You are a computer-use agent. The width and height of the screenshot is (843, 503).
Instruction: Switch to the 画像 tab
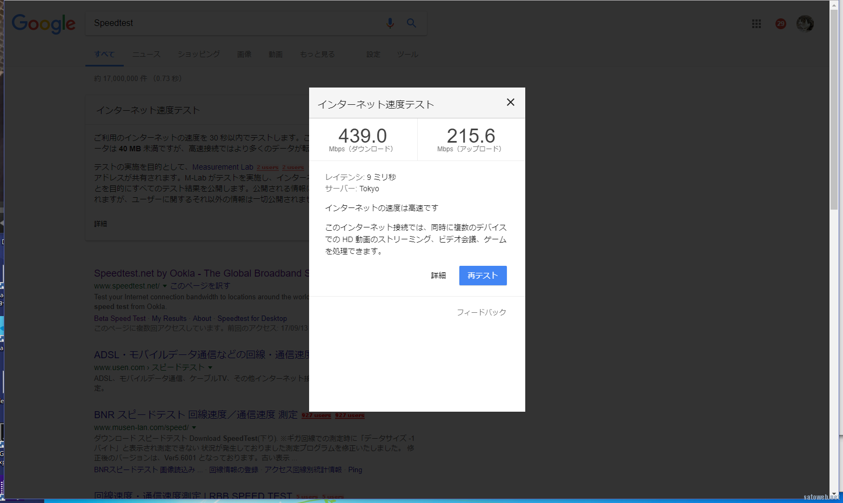244,54
